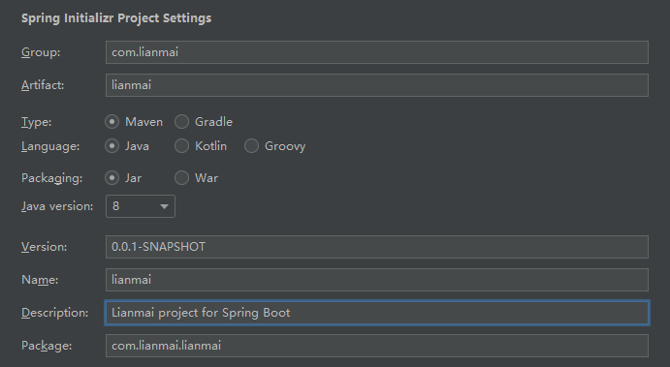
Task: Click the Version field with 0.0.1-SNAPSHOT
Action: [377, 247]
